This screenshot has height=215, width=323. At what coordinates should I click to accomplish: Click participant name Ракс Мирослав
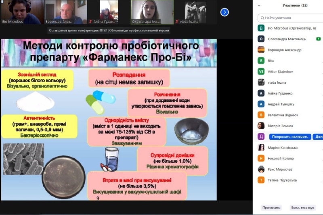pos(280,170)
